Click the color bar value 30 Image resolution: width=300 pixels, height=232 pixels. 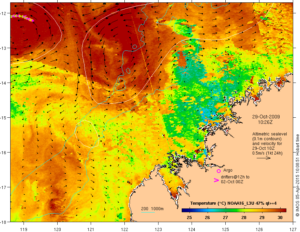point(280,217)
